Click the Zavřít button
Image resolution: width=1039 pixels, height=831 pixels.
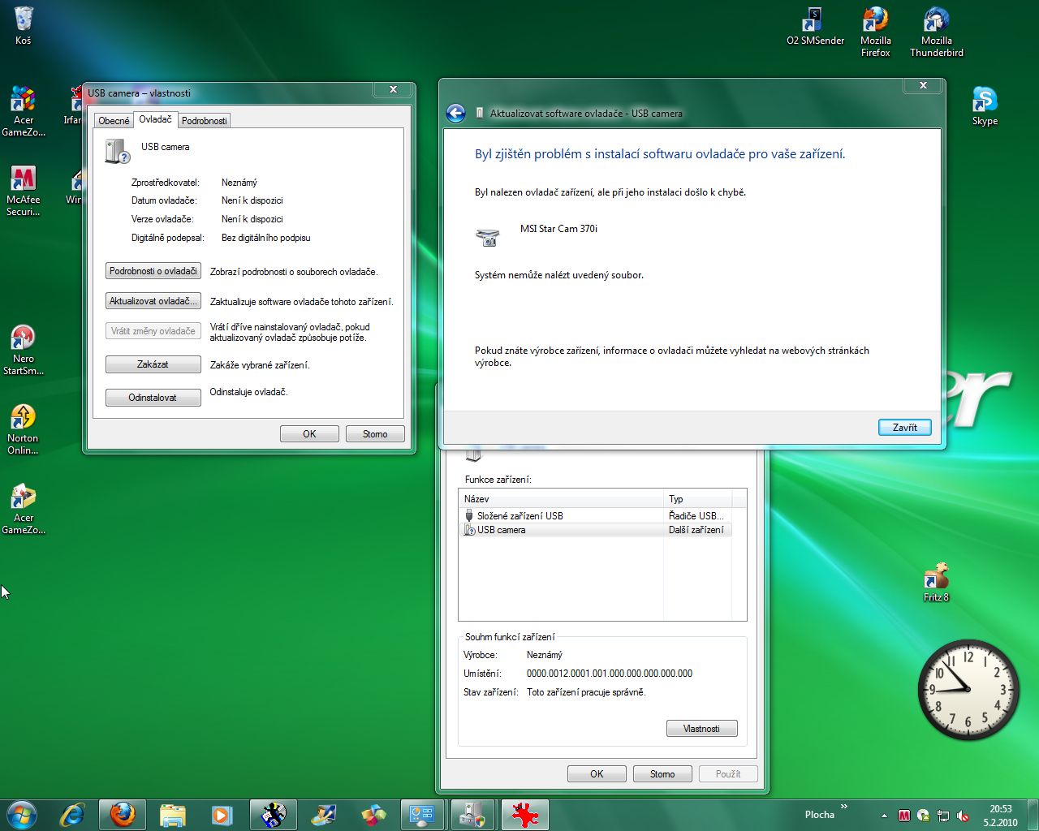(x=904, y=428)
